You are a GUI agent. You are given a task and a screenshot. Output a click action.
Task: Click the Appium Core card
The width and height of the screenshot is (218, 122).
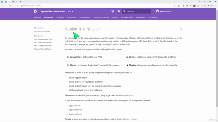coord(94,57)
